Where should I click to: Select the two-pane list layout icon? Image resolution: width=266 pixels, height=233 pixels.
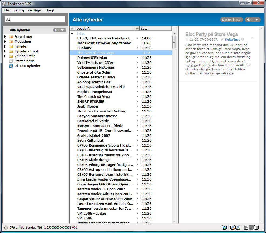coord(257,227)
